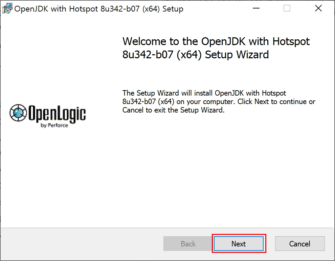Click the OpenLogic by Perforce logo
Screen dimensions: 335x261
48,116
